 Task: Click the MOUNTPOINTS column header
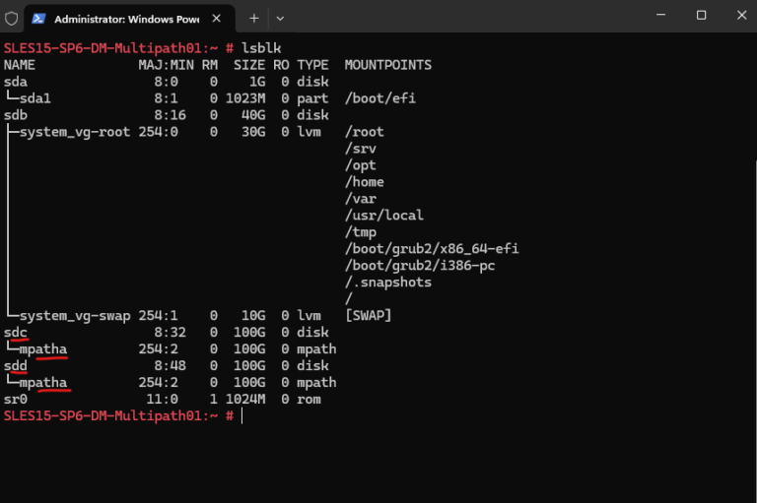tap(387, 65)
